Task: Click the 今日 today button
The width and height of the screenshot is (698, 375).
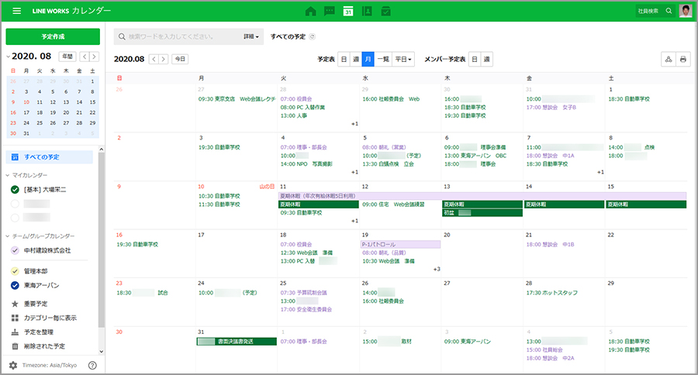Action: click(180, 59)
